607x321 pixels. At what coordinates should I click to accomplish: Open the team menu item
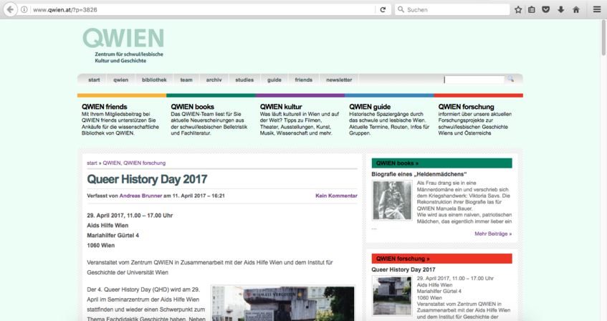[x=186, y=80]
